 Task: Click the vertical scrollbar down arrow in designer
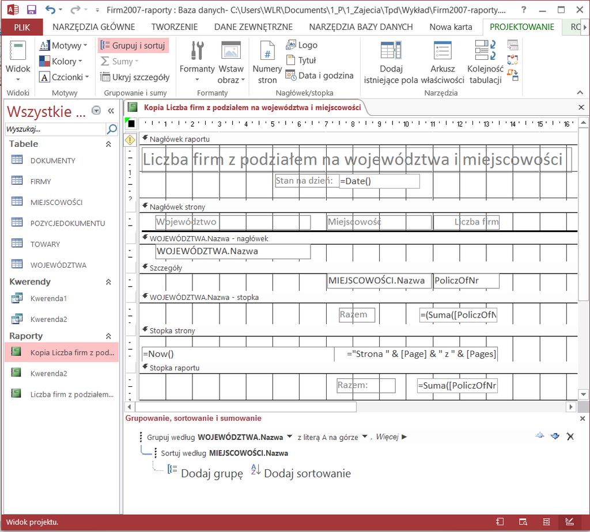(583, 395)
